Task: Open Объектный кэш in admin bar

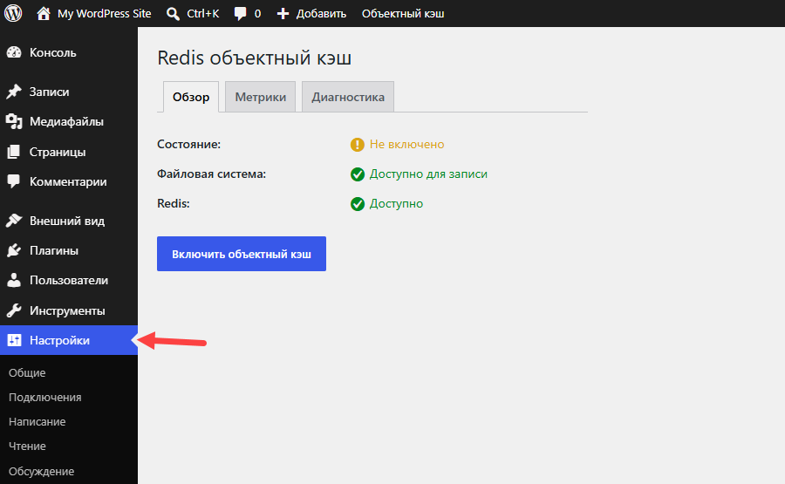Action: coord(403,13)
